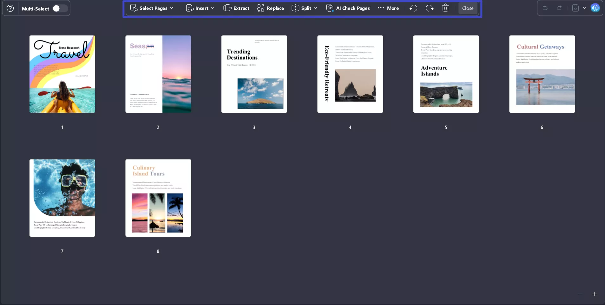Click the page number 4 label
This screenshot has height=305, width=605.
[x=350, y=127]
